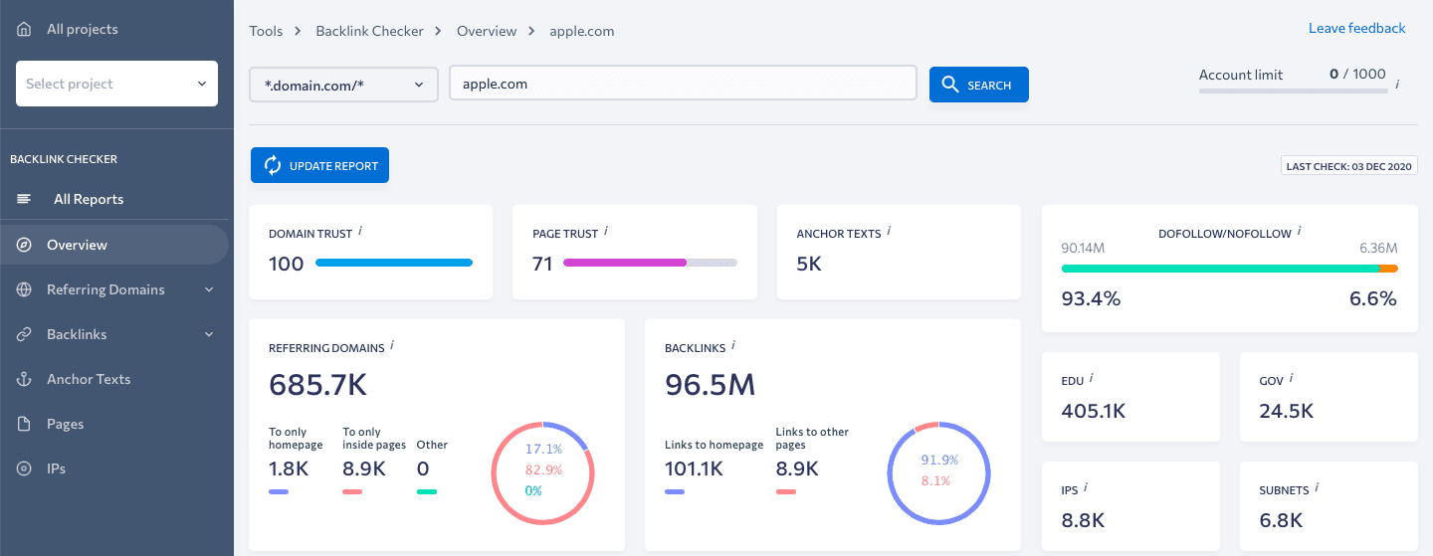Click the IPs target icon

(24, 468)
